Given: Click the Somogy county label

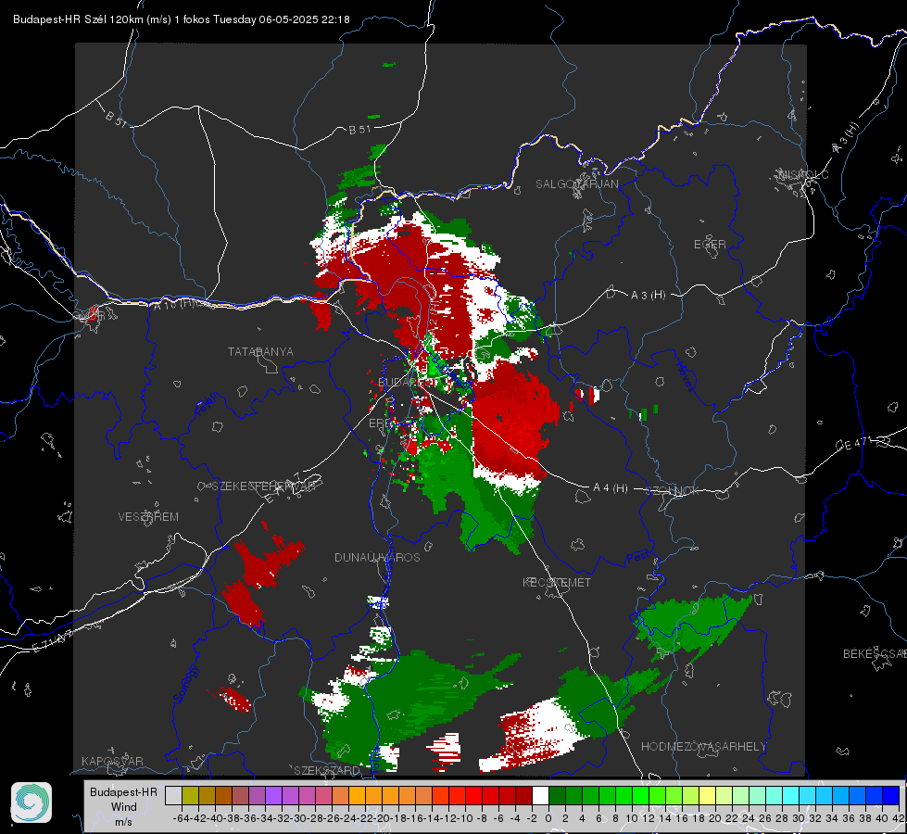Looking at the screenshot, I should pos(185,685).
